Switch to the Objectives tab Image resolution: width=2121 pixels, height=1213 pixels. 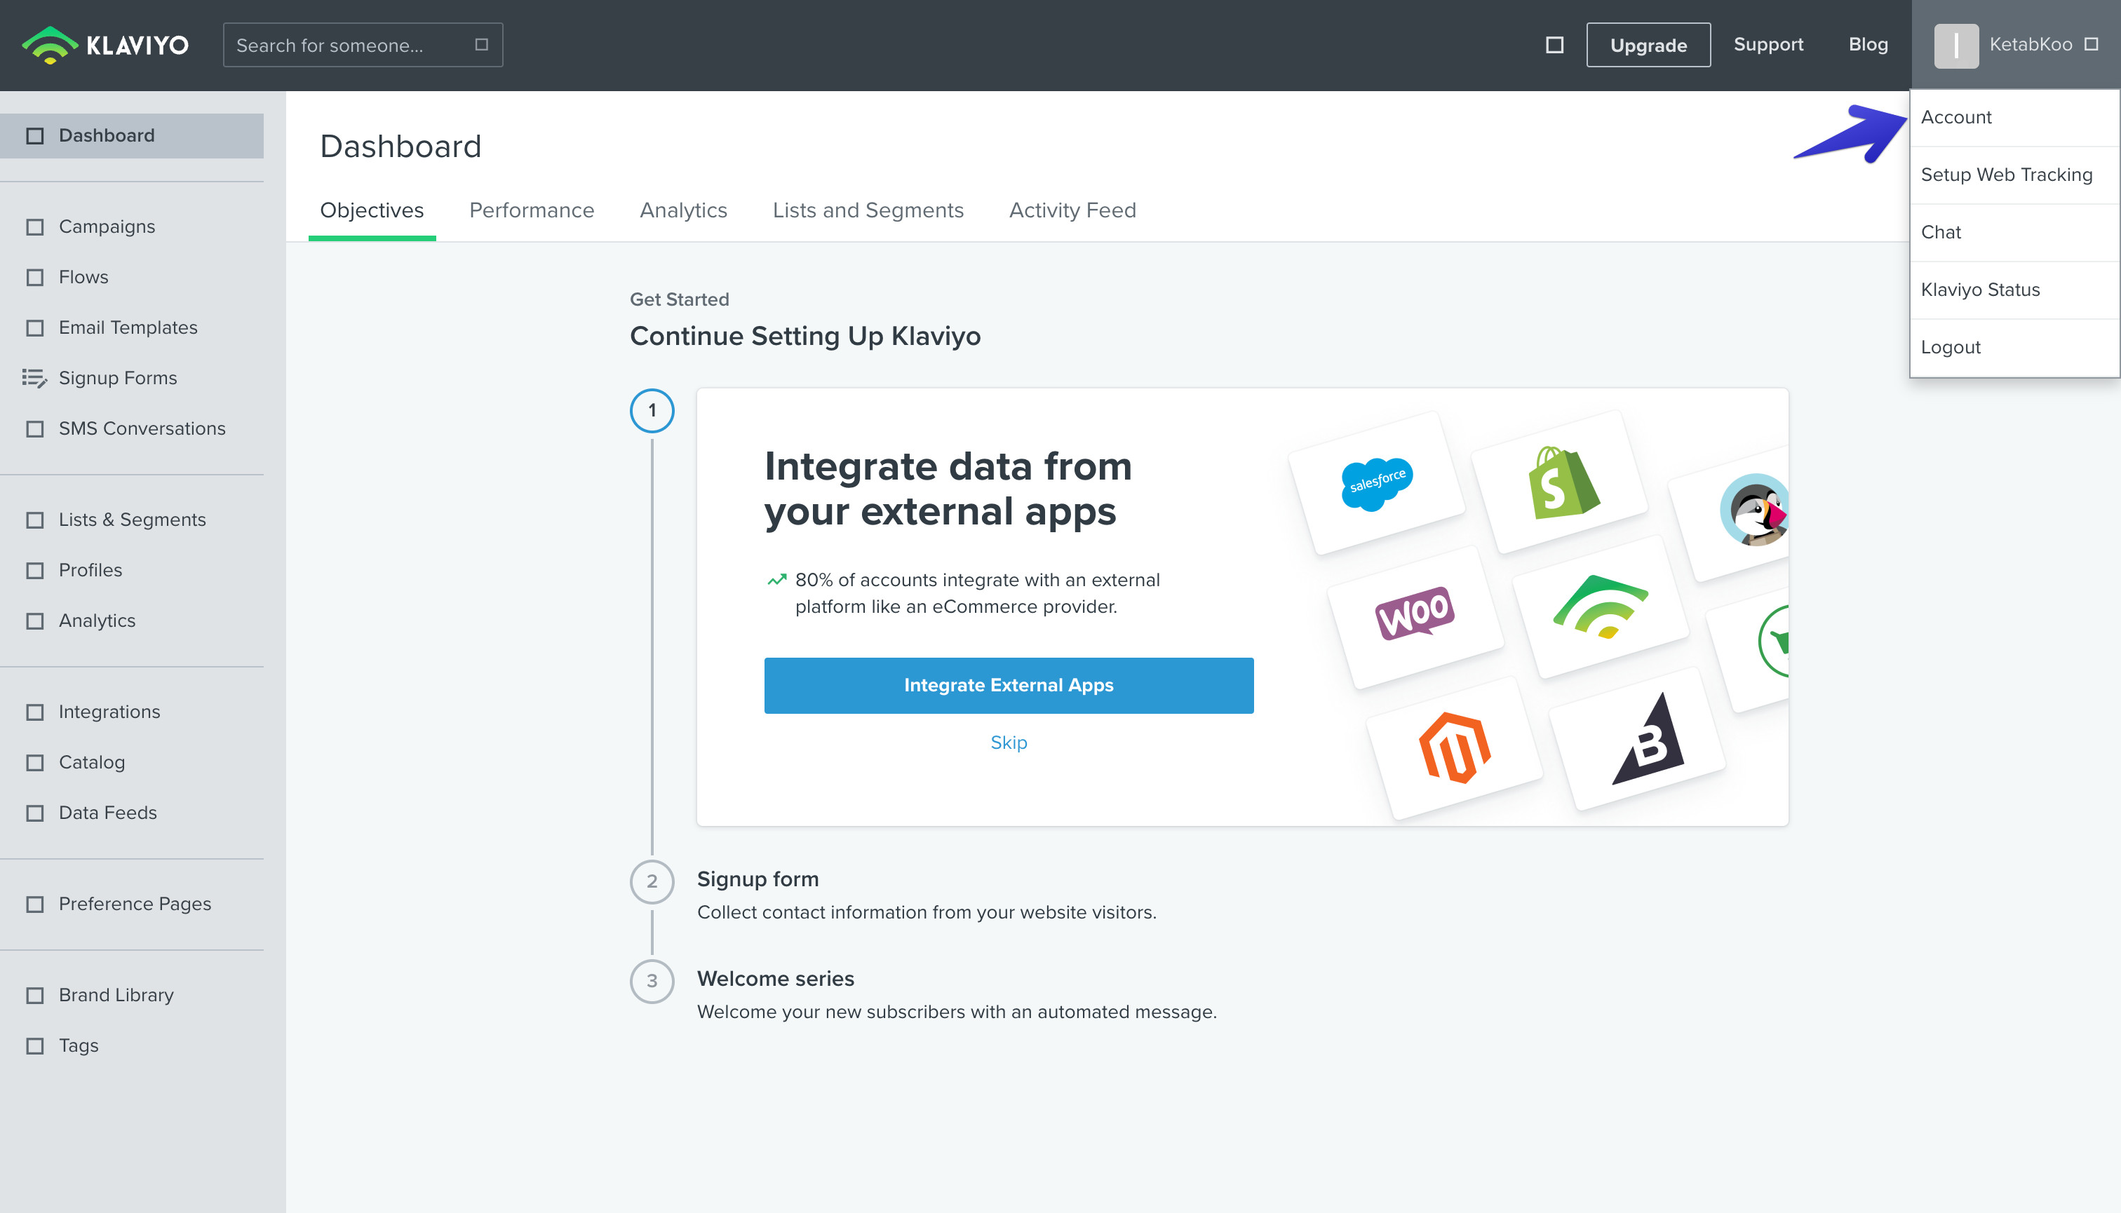[x=372, y=211]
